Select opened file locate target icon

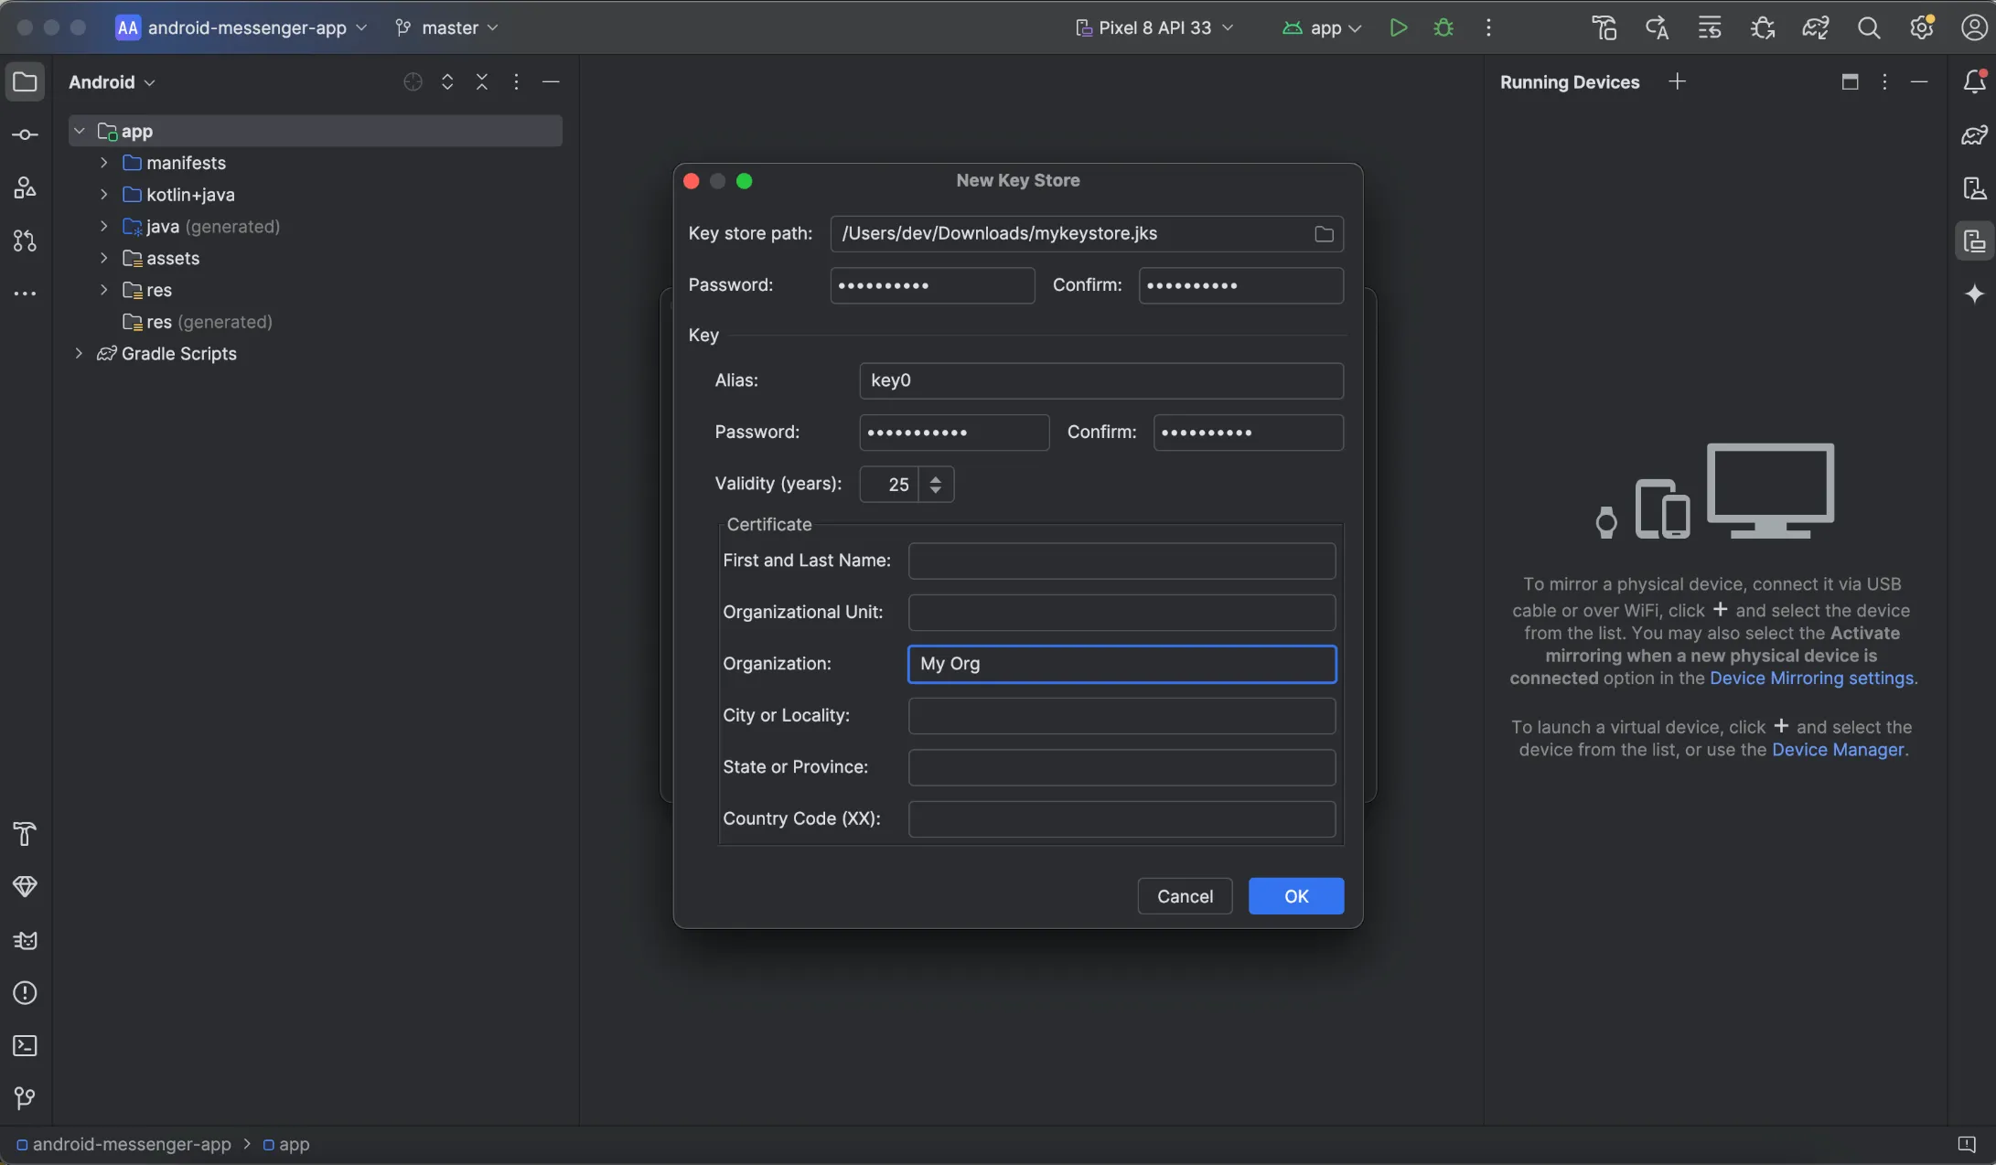click(413, 82)
